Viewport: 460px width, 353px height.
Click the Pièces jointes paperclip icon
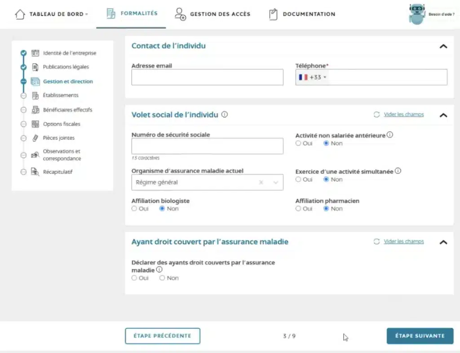[36, 138]
